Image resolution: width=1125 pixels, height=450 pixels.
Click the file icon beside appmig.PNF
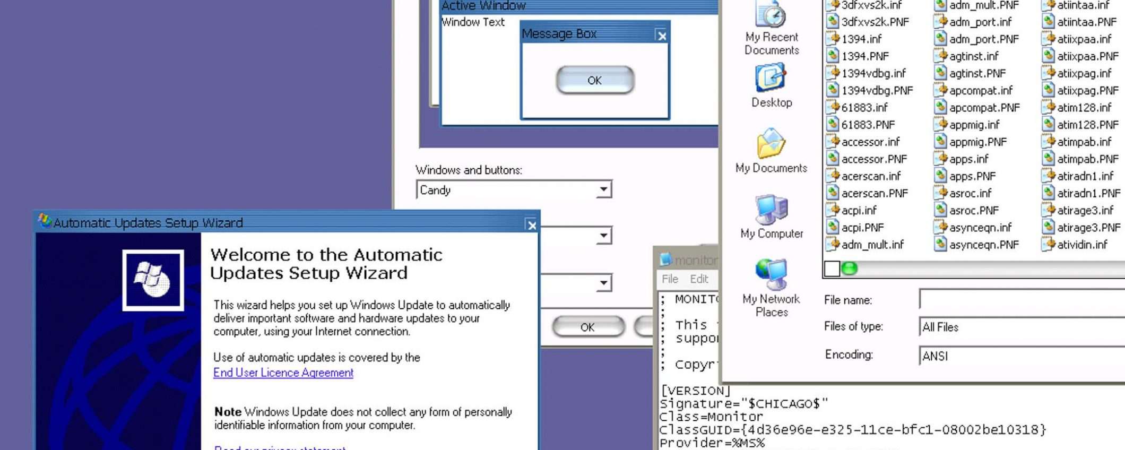click(x=940, y=142)
